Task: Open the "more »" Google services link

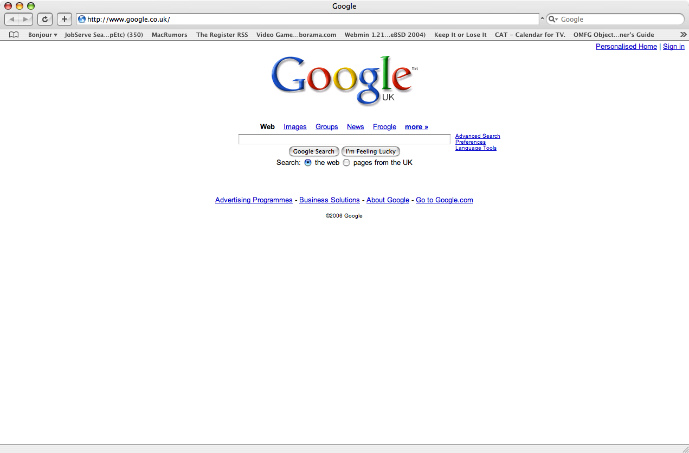Action: coord(416,127)
